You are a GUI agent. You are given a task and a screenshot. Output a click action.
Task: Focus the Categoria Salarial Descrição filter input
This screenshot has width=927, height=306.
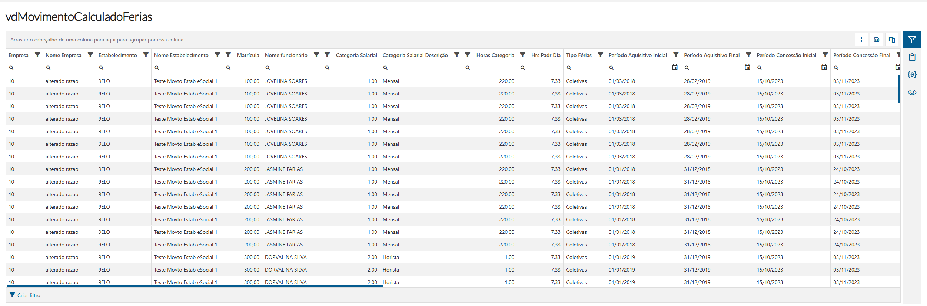point(421,68)
